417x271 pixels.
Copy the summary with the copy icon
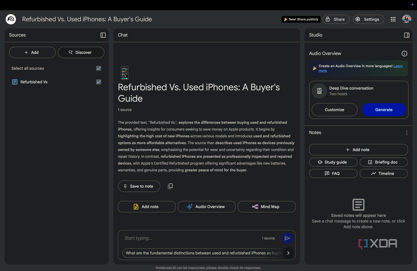pyautogui.click(x=170, y=186)
